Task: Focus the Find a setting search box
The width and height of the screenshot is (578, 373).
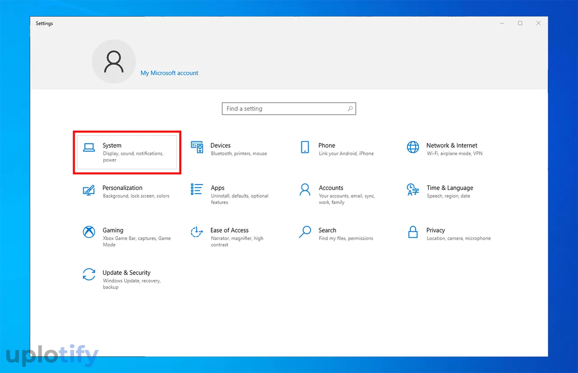Action: (289, 109)
